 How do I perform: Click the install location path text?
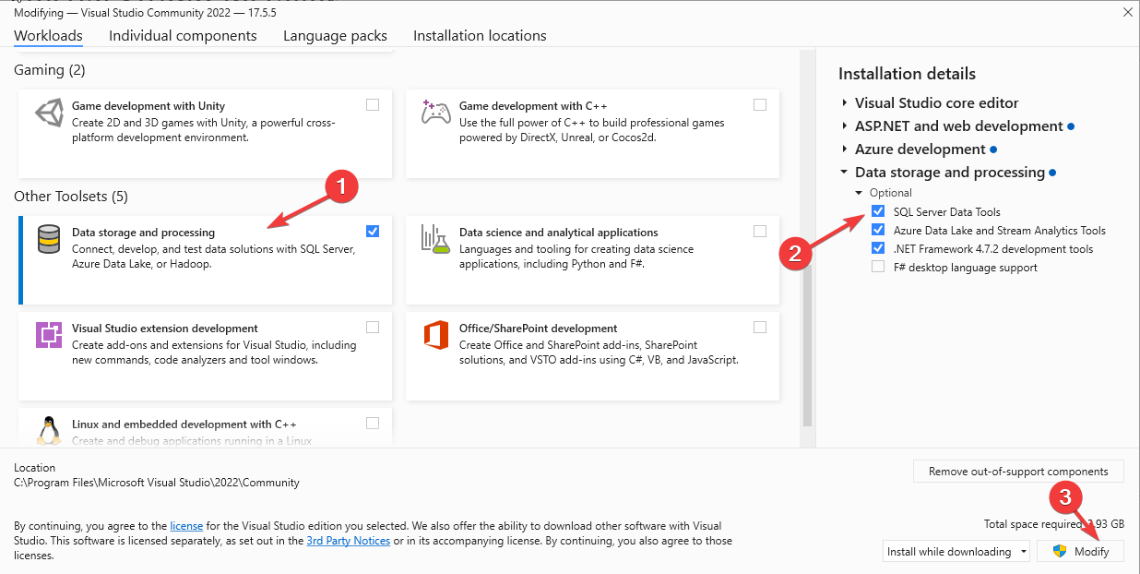157,483
